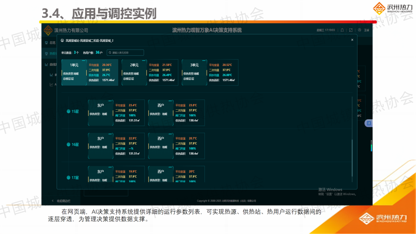416x234 pixels.
Task: Select the 17层 floor radio marker
Action: pos(69,178)
